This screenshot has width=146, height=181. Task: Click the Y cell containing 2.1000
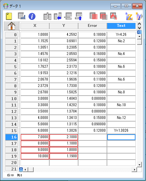point(64,137)
